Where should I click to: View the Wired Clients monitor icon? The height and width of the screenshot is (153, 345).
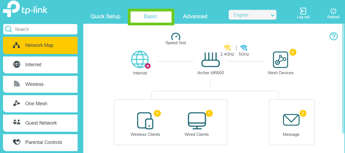pos(197,121)
